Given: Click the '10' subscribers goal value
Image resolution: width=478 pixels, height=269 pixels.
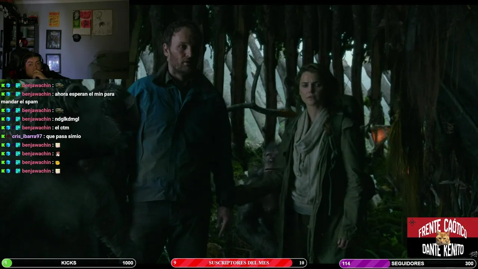Looking at the screenshot, I should pos(302,263).
